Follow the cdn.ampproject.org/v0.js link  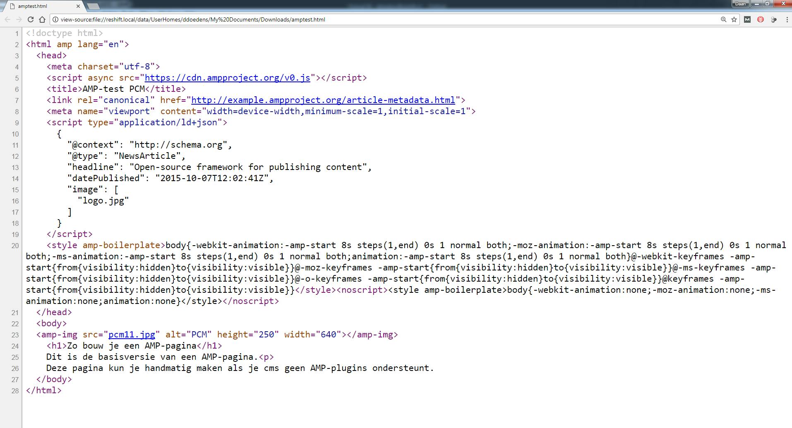(227, 78)
